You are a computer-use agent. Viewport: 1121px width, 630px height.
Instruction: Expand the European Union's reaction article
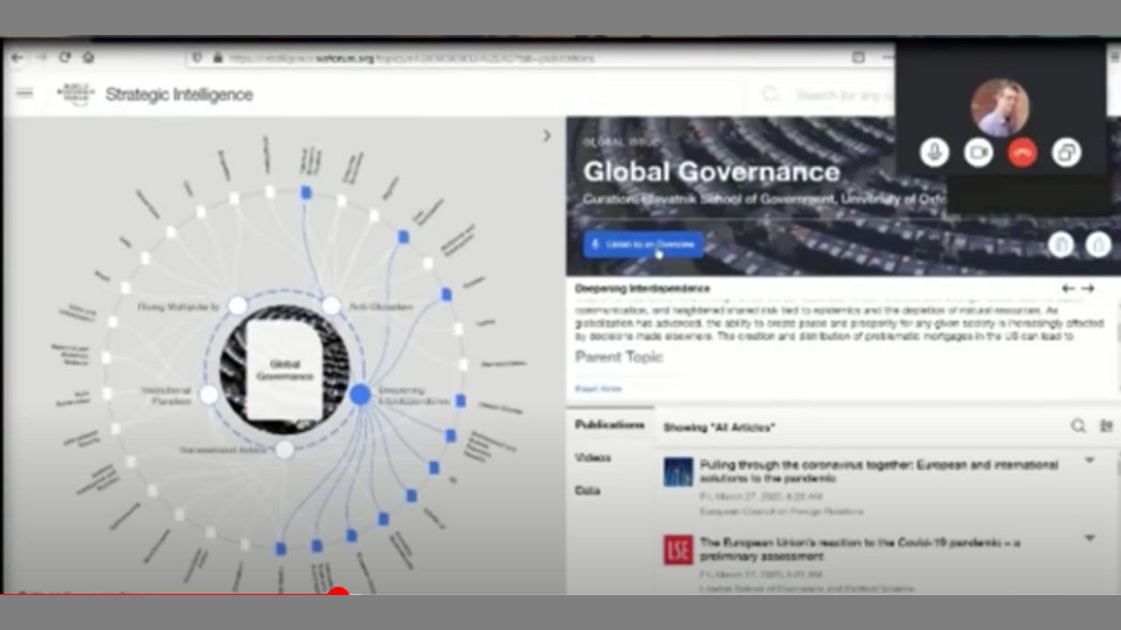pos(1089,538)
